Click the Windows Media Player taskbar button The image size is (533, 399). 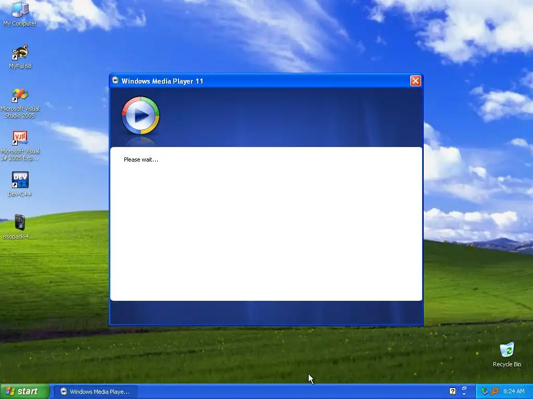coord(95,392)
